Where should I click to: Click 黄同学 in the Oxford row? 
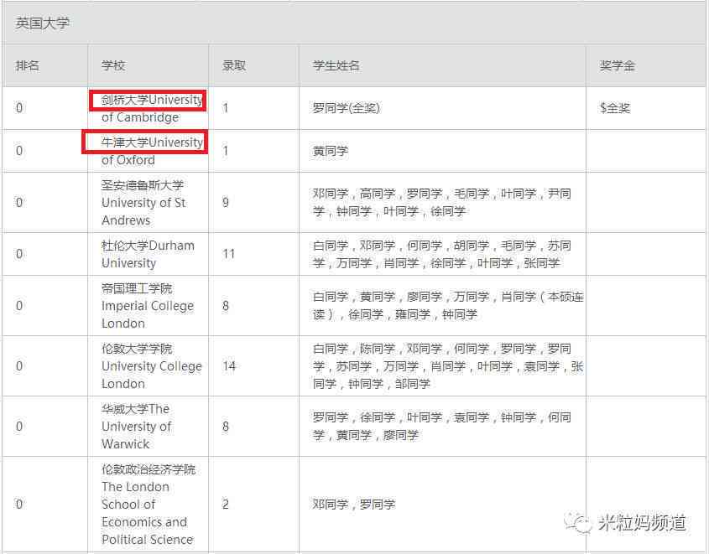pyautogui.click(x=331, y=151)
